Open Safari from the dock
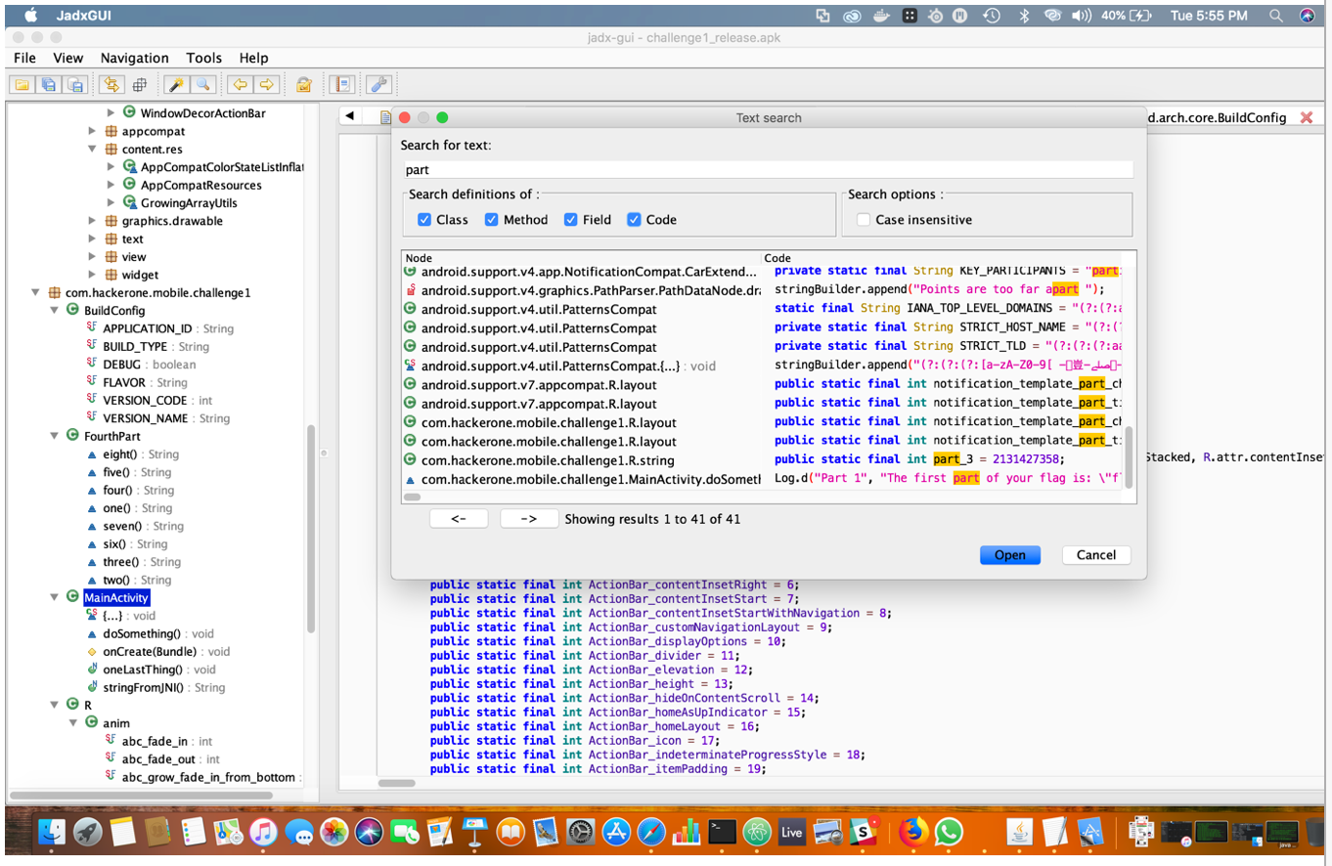Image resolution: width=1332 pixels, height=866 pixels. tap(651, 832)
